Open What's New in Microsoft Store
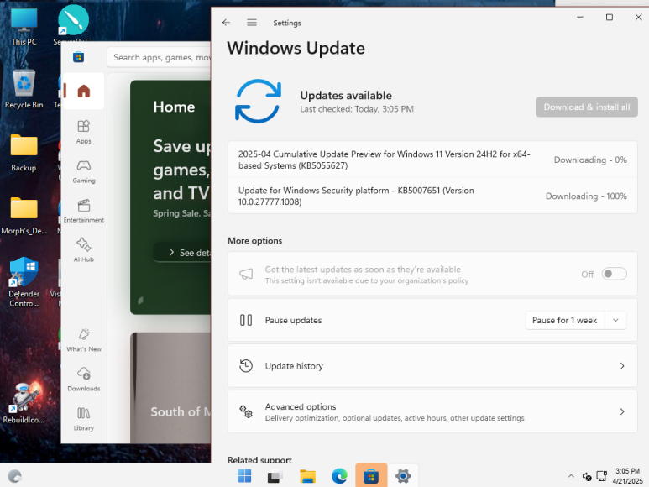 pos(84,340)
